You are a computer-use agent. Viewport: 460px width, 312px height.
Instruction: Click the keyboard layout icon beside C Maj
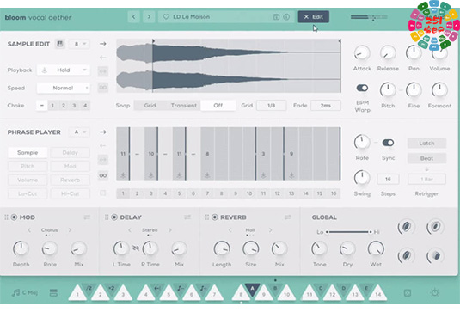pos(53,292)
